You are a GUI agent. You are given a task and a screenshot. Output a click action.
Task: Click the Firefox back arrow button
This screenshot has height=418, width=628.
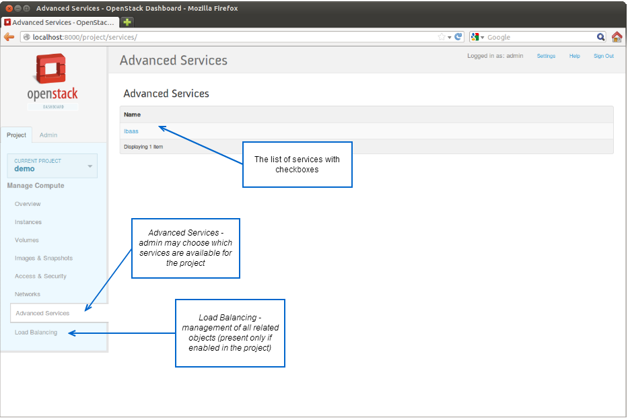[x=9, y=37]
